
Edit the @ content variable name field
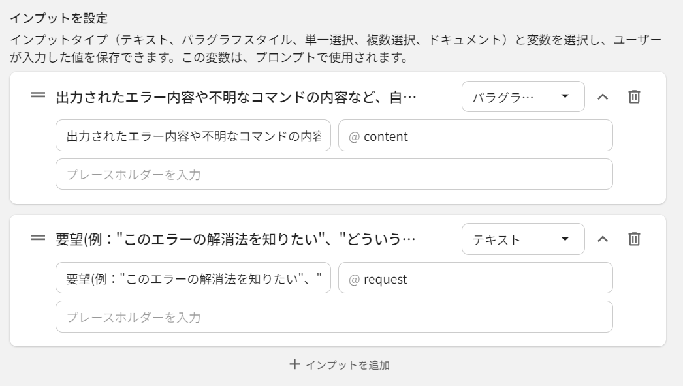475,136
